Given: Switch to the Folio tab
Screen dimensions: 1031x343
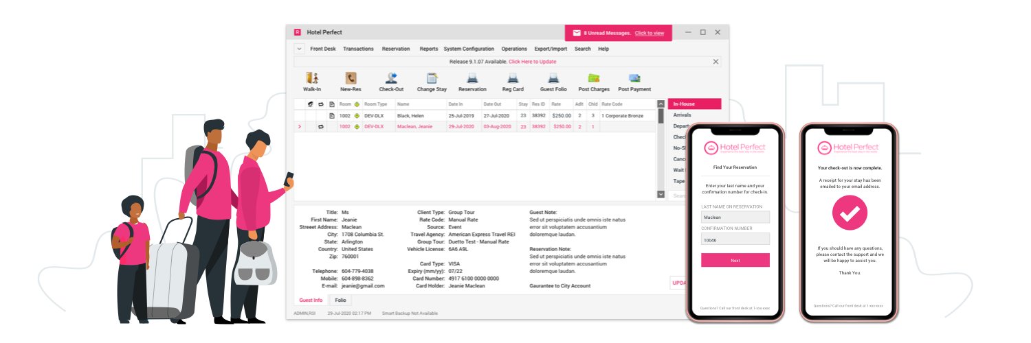Looking at the screenshot, I should pyautogui.click(x=340, y=300).
